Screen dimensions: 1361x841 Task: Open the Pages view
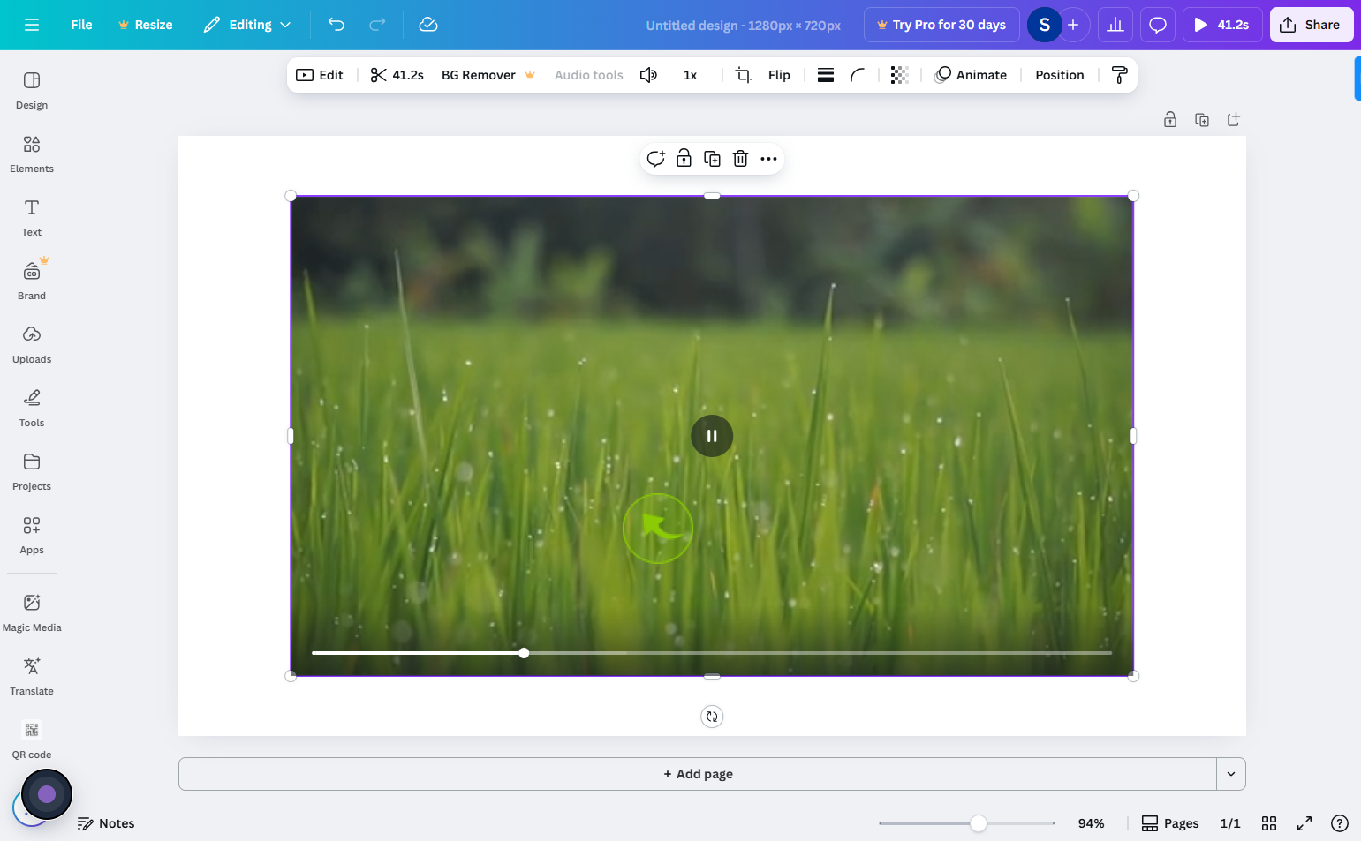pos(1170,823)
